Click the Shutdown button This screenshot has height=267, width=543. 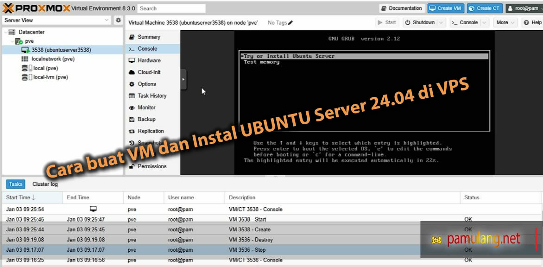[420, 23]
